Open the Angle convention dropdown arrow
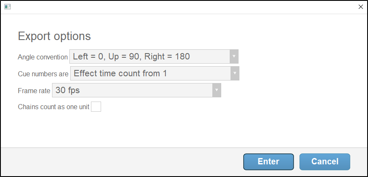 click(234, 56)
